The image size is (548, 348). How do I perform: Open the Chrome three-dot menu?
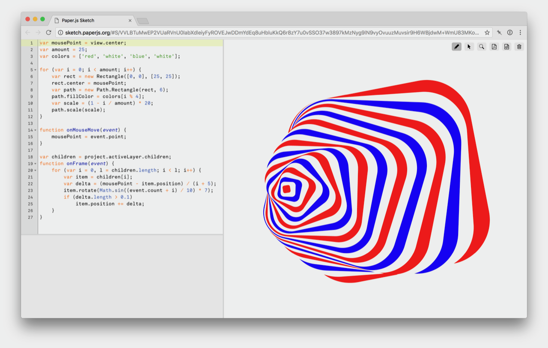(x=520, y=33)
